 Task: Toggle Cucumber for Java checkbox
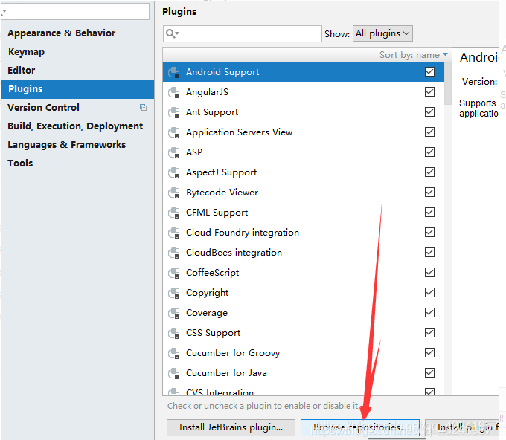click(x=429, y=372)
